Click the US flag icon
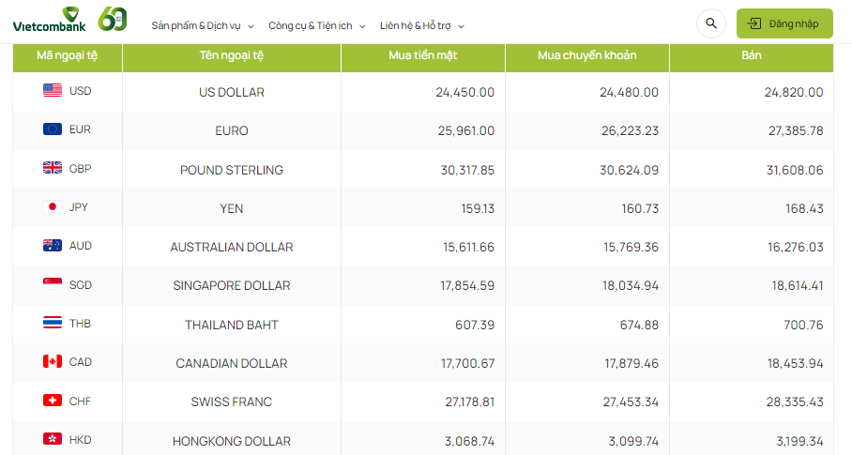The image size is (852, 455). 53,91
